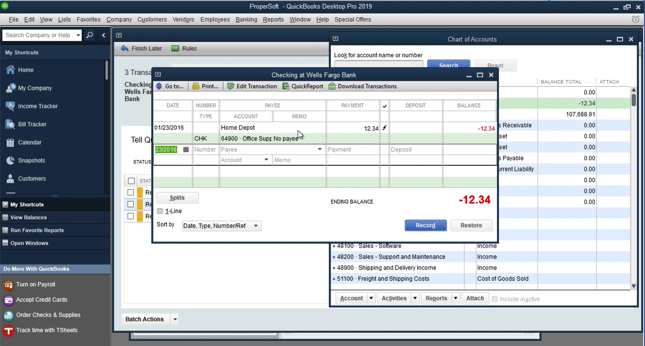The height and width of the screenshot is (346, 645).
Task: Click Turn on Payroll icon
Action: [x=8, y=285]
